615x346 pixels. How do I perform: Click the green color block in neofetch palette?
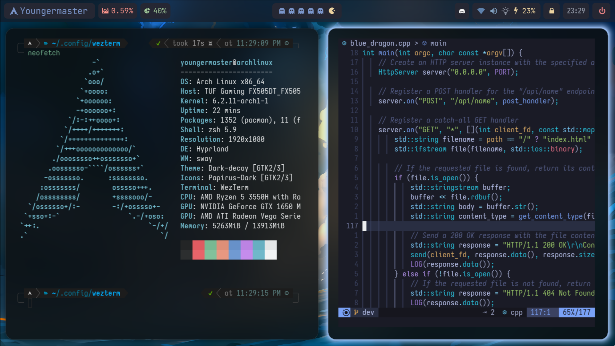210,250
